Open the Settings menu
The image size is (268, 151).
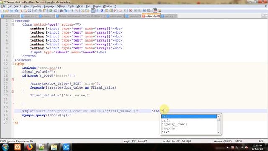click(61, 6)
